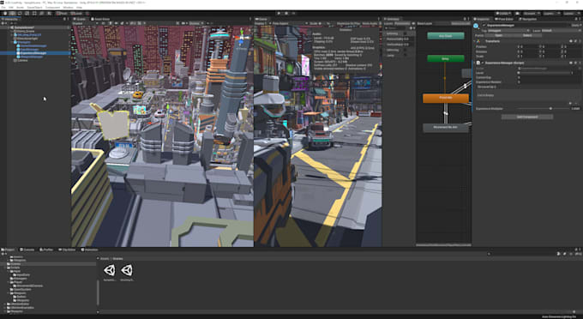
Task: Open the Tag dropdown in Inspector
Action: point(508,31)
